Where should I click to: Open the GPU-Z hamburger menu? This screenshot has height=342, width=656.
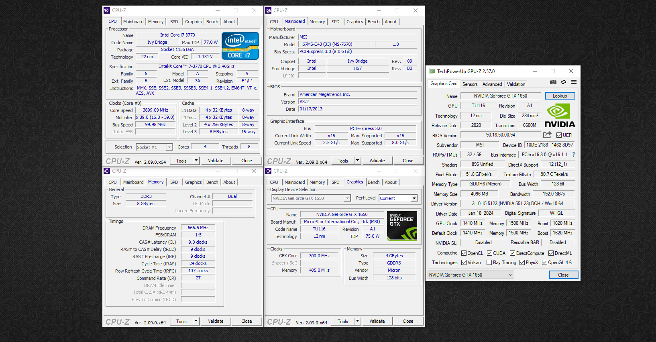tap(574, 82)
